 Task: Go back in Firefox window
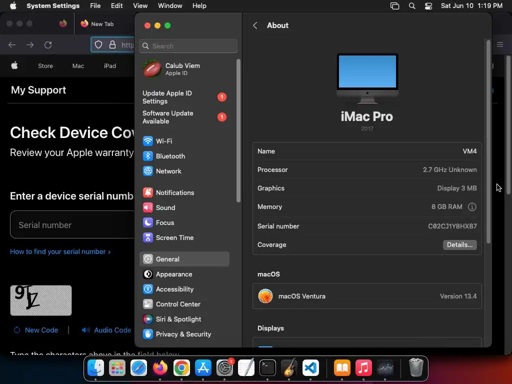12,44
